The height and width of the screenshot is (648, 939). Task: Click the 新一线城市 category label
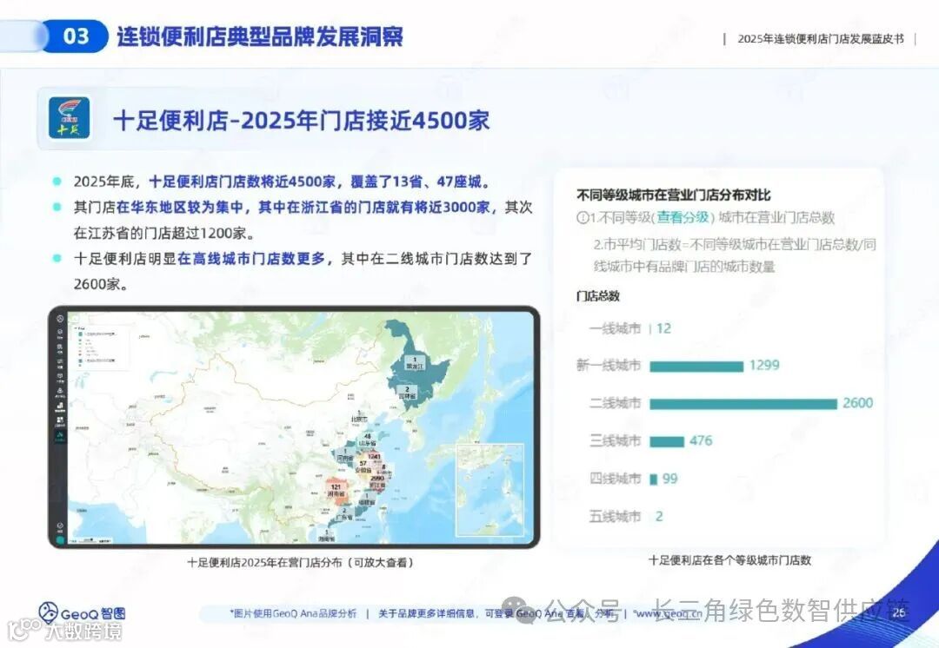(x=609, y=366)
